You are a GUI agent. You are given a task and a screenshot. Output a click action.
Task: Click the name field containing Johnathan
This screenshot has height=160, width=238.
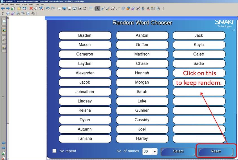(85, 92)
